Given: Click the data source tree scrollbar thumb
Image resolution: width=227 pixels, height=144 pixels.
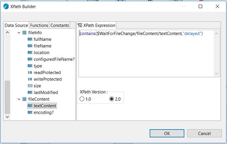Looking at the screenshot, I should click(7, 97).
